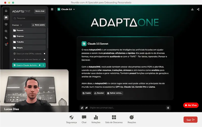Click the Claude 3.5 Sonnet logo icon
This screenshot has width=202, height=127.
[x=84, y=44]
